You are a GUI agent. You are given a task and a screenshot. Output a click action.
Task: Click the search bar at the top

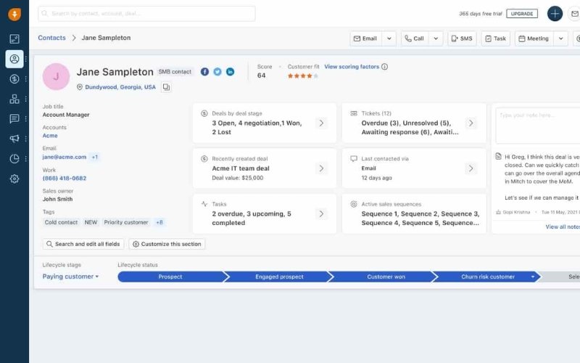pyautogui.click(x=146, y=14)
